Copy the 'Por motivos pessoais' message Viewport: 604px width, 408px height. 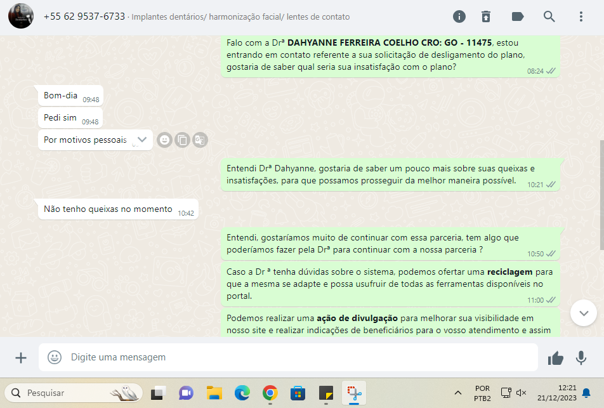[x=182, y=140]
